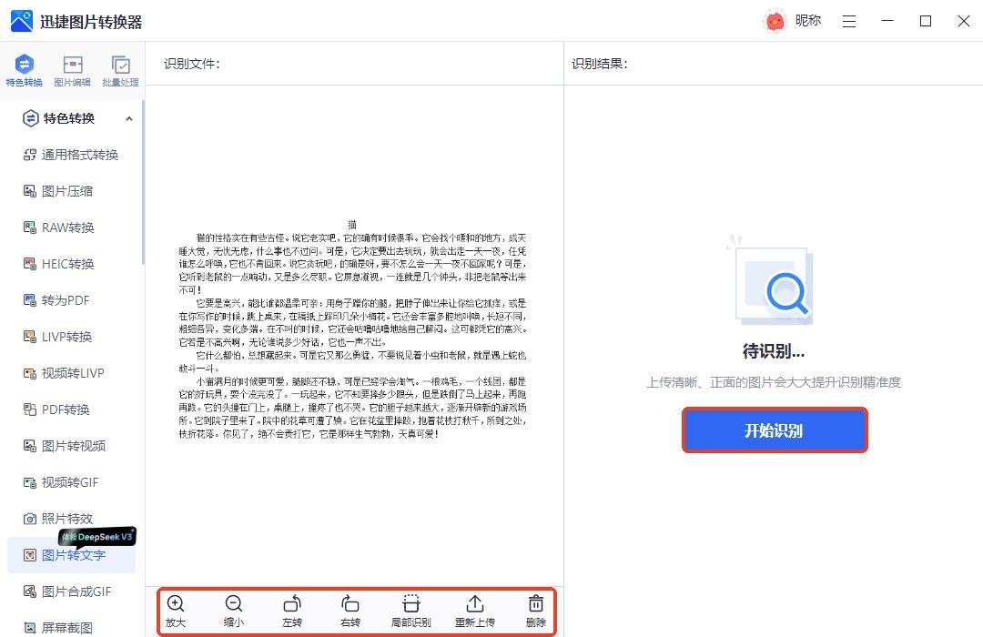Select the 局部识别 partial recognition tool
This screenshot has height=637, width=983.
coord(410,604)
